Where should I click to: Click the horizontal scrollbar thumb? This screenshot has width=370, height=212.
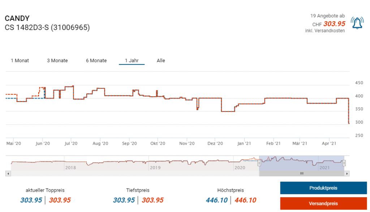point(302,174)
